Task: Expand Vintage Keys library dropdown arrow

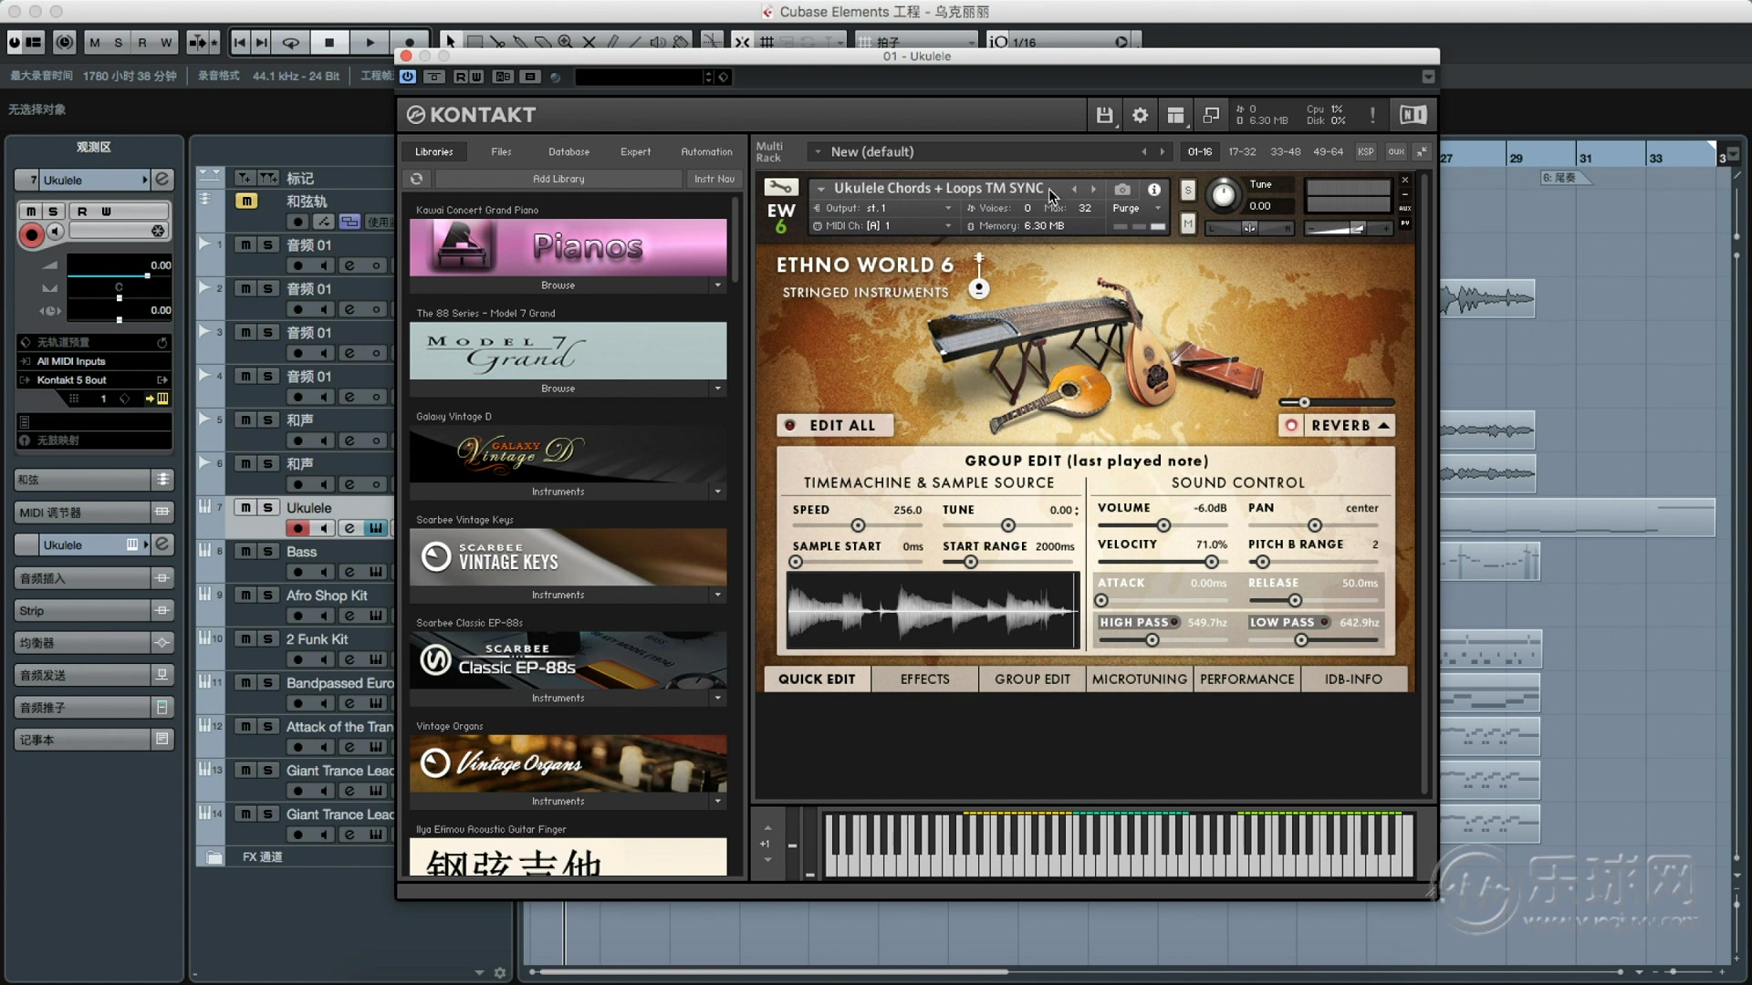Action: pos(717,595)
